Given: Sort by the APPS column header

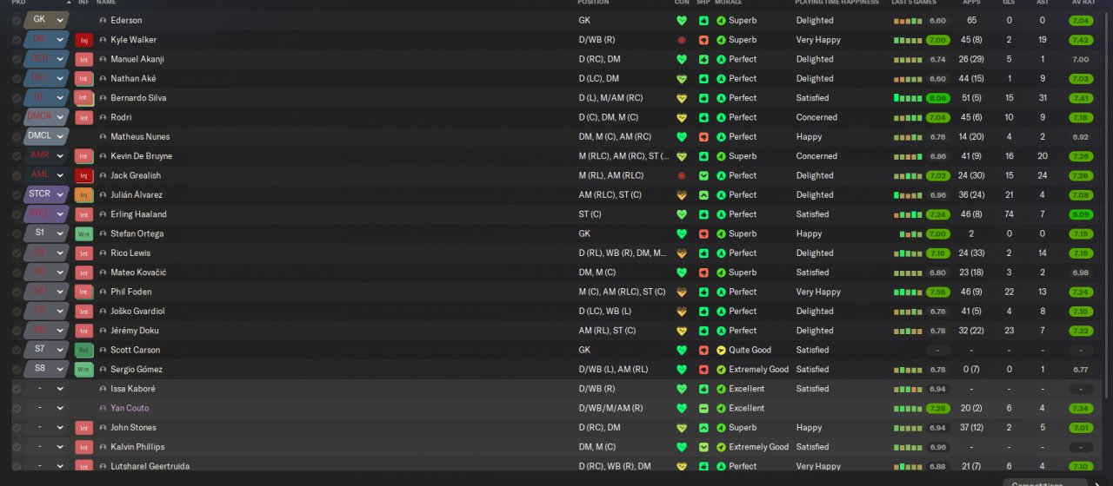Looking at the screenshot, I should [971, 3].
